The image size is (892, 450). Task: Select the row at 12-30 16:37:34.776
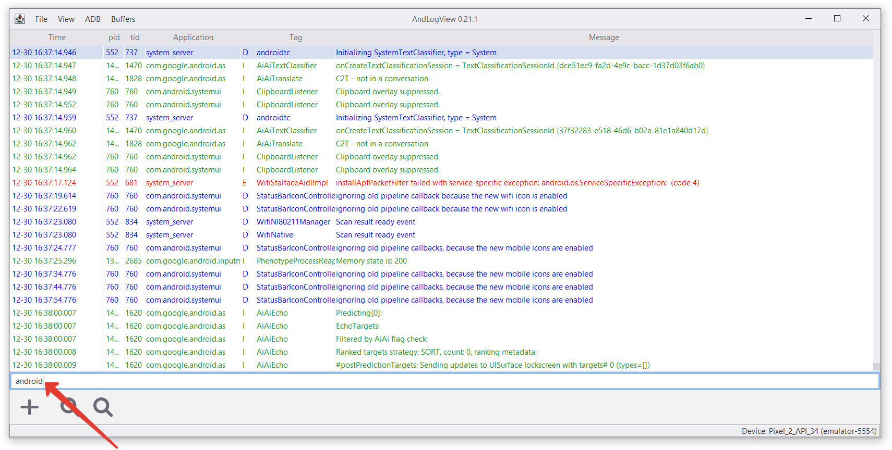pos(441,274)
